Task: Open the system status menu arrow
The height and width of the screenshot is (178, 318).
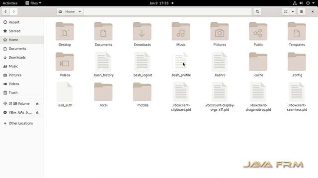Action: point(314,3)
